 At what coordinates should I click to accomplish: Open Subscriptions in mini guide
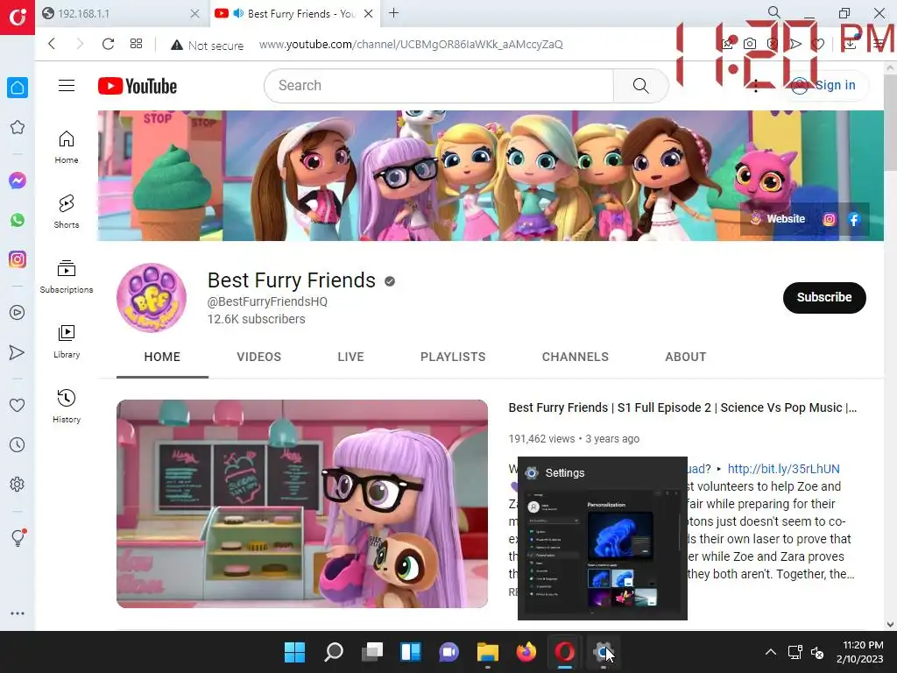click(x=67, y=277)
